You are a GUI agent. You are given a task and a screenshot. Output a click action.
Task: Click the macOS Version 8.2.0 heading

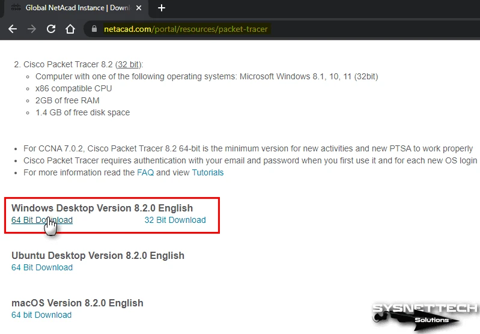point(77,303)
